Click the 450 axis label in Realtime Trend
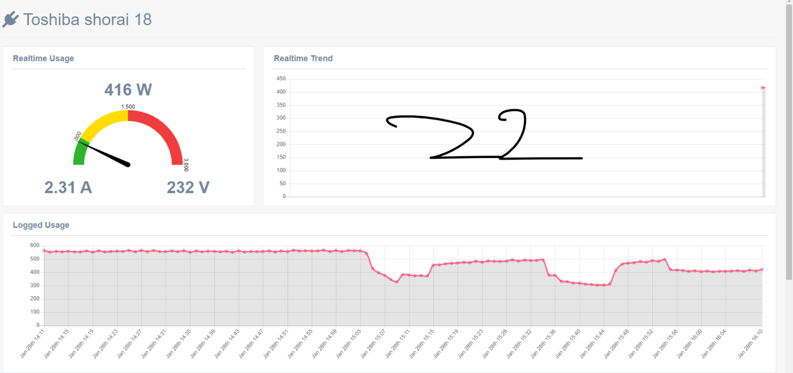Screen dimensions: 793x373 coord(281,78)
